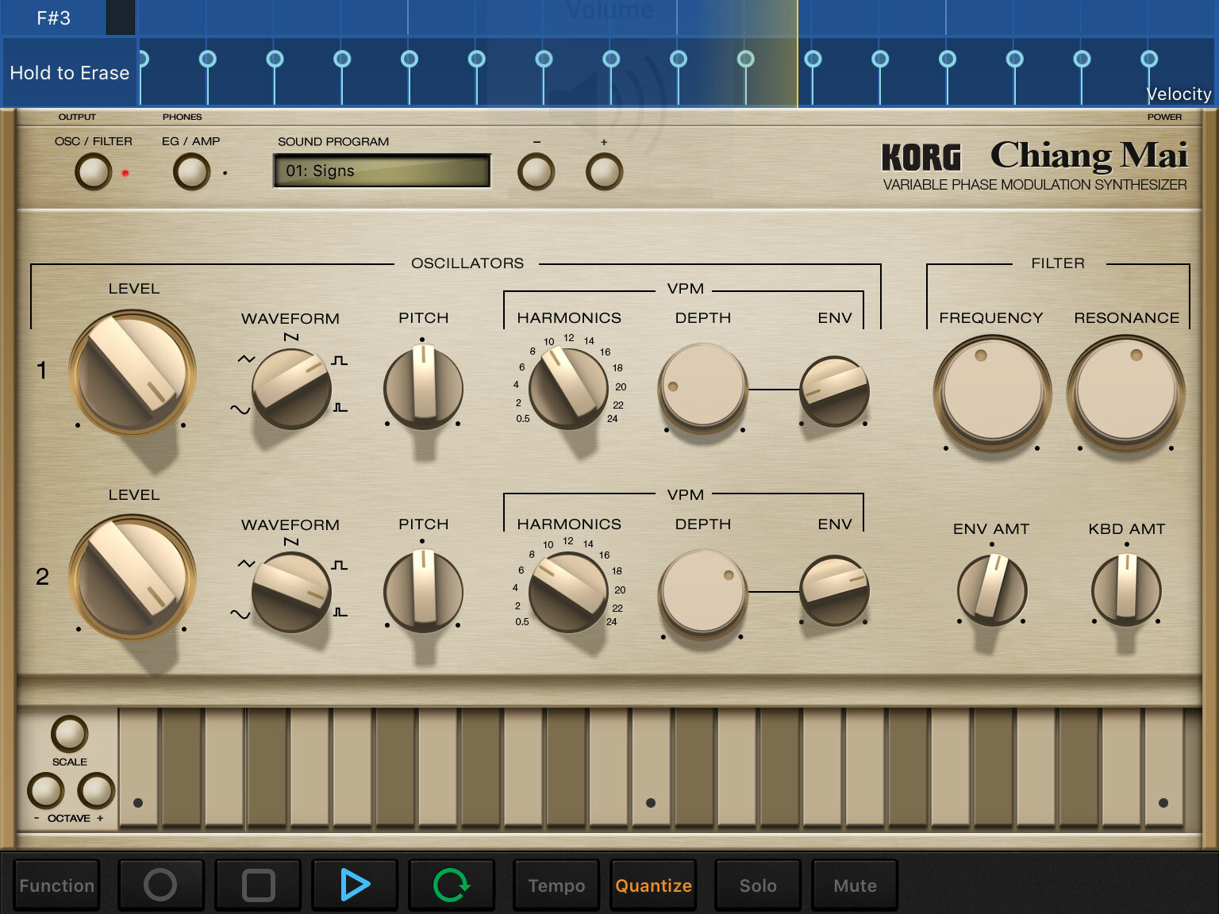
Task: Raise the keyboard octave with plus button
Action: [x=96, y=791]
